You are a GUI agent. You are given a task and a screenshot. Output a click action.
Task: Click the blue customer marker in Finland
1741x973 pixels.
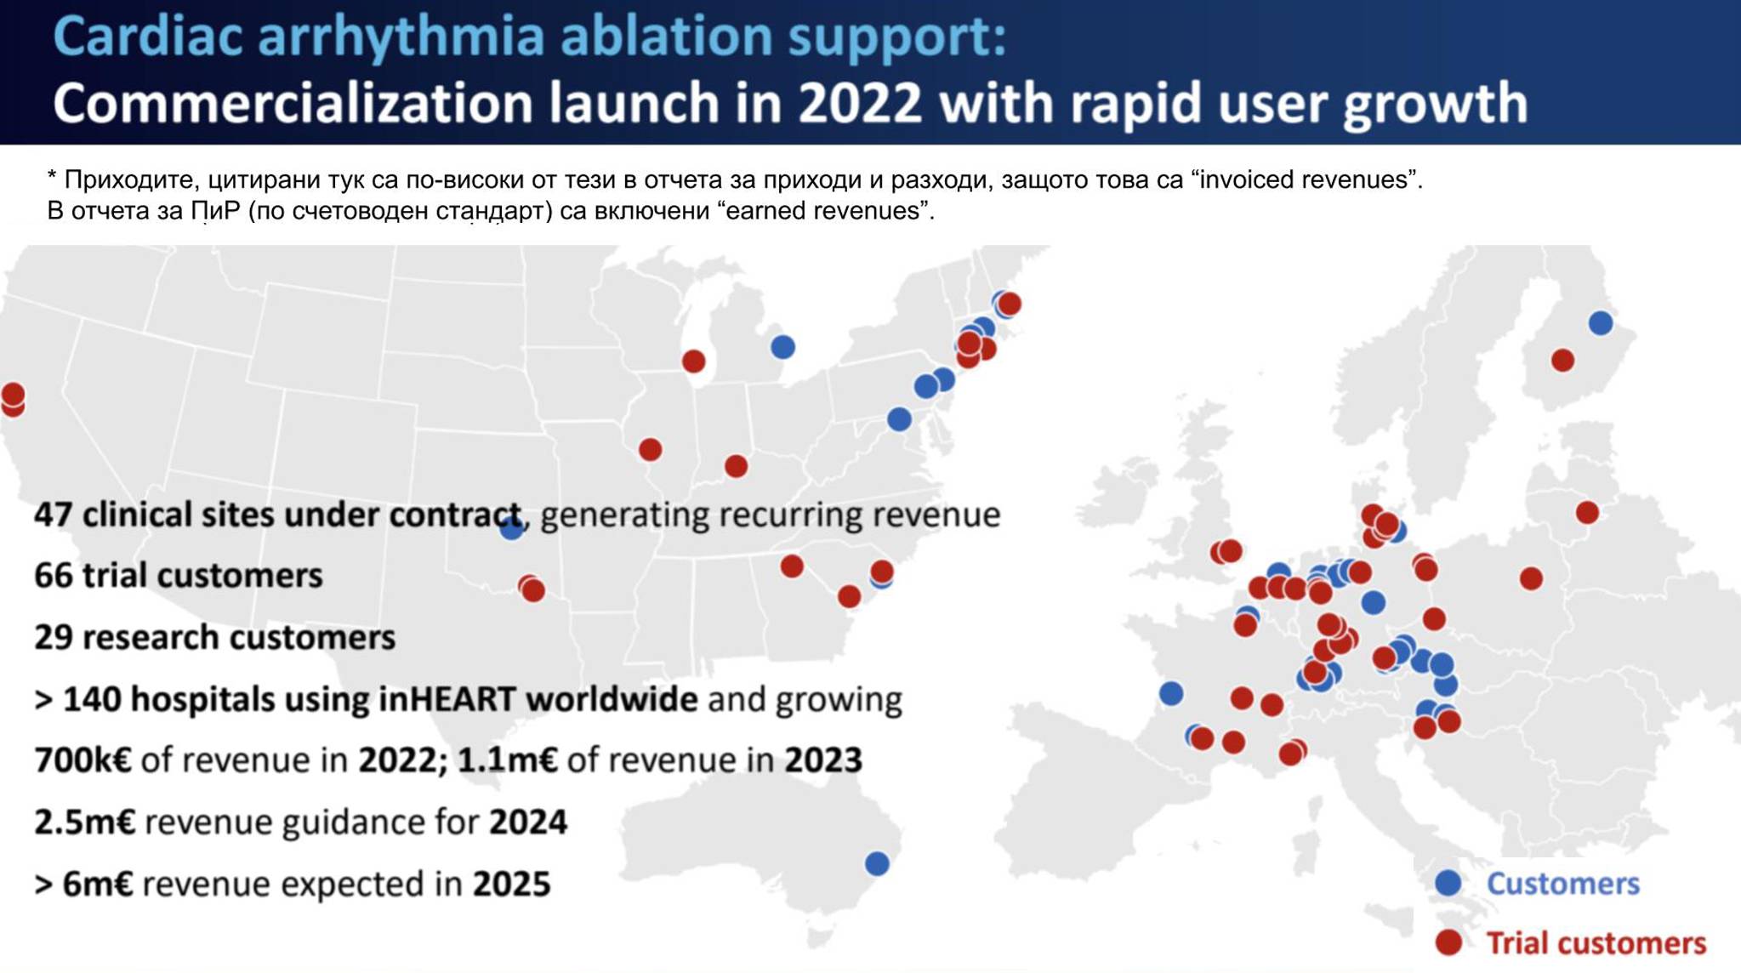(x=1601, y=323)
